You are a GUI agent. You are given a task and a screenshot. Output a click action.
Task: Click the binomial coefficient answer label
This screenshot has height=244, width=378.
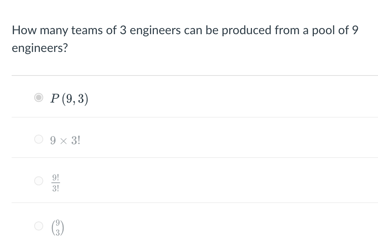57,226
